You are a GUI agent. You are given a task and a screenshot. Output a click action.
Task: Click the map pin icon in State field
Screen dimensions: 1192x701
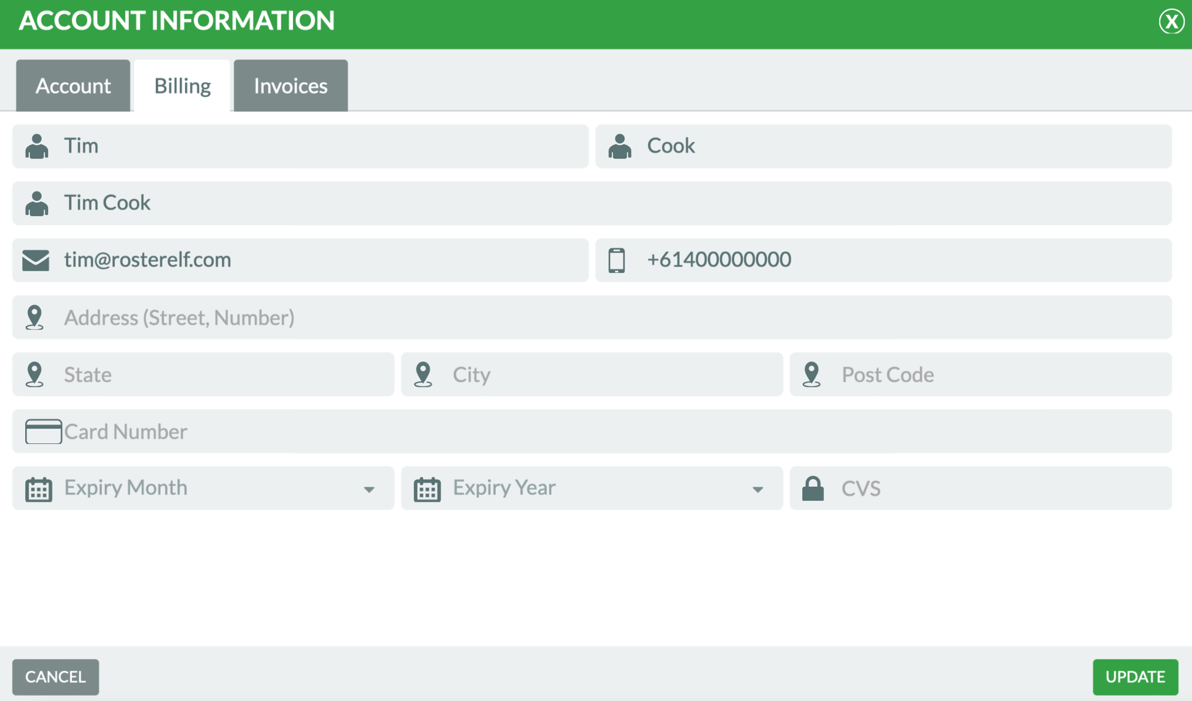pos(35,374)
